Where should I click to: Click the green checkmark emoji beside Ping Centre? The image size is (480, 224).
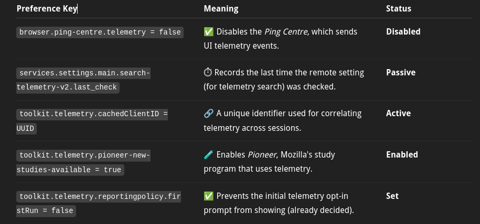[209, 32]
